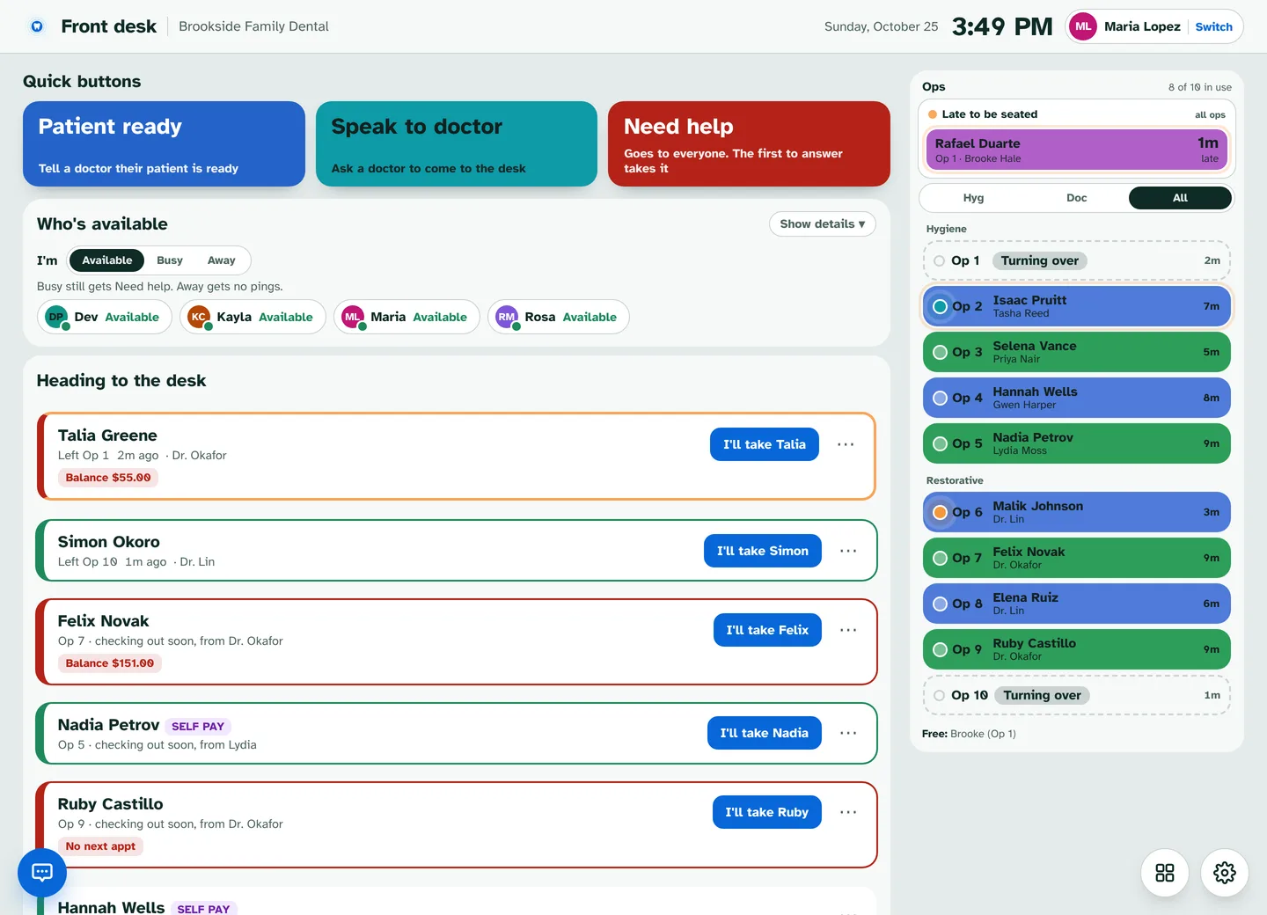Open the chat message bubble icon
Screen dimensions: 1267x915
[x=42, y=872]
